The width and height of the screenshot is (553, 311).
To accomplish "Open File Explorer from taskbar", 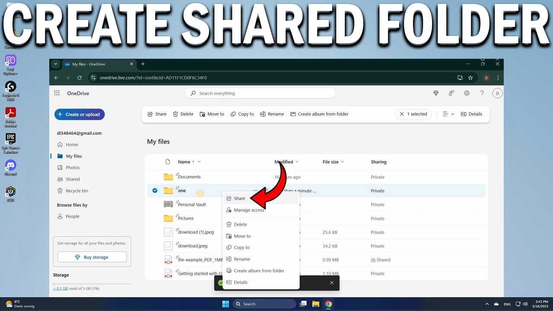I will tap(316, 304).
